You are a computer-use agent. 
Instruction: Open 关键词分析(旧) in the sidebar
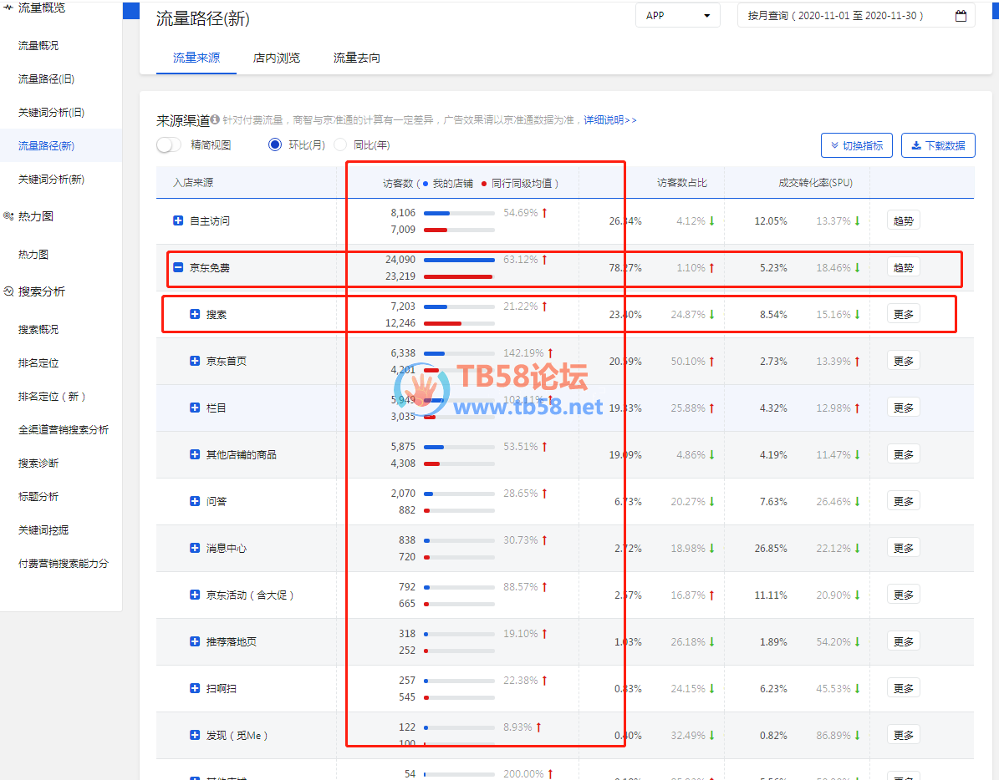click(x=51, y=113)
